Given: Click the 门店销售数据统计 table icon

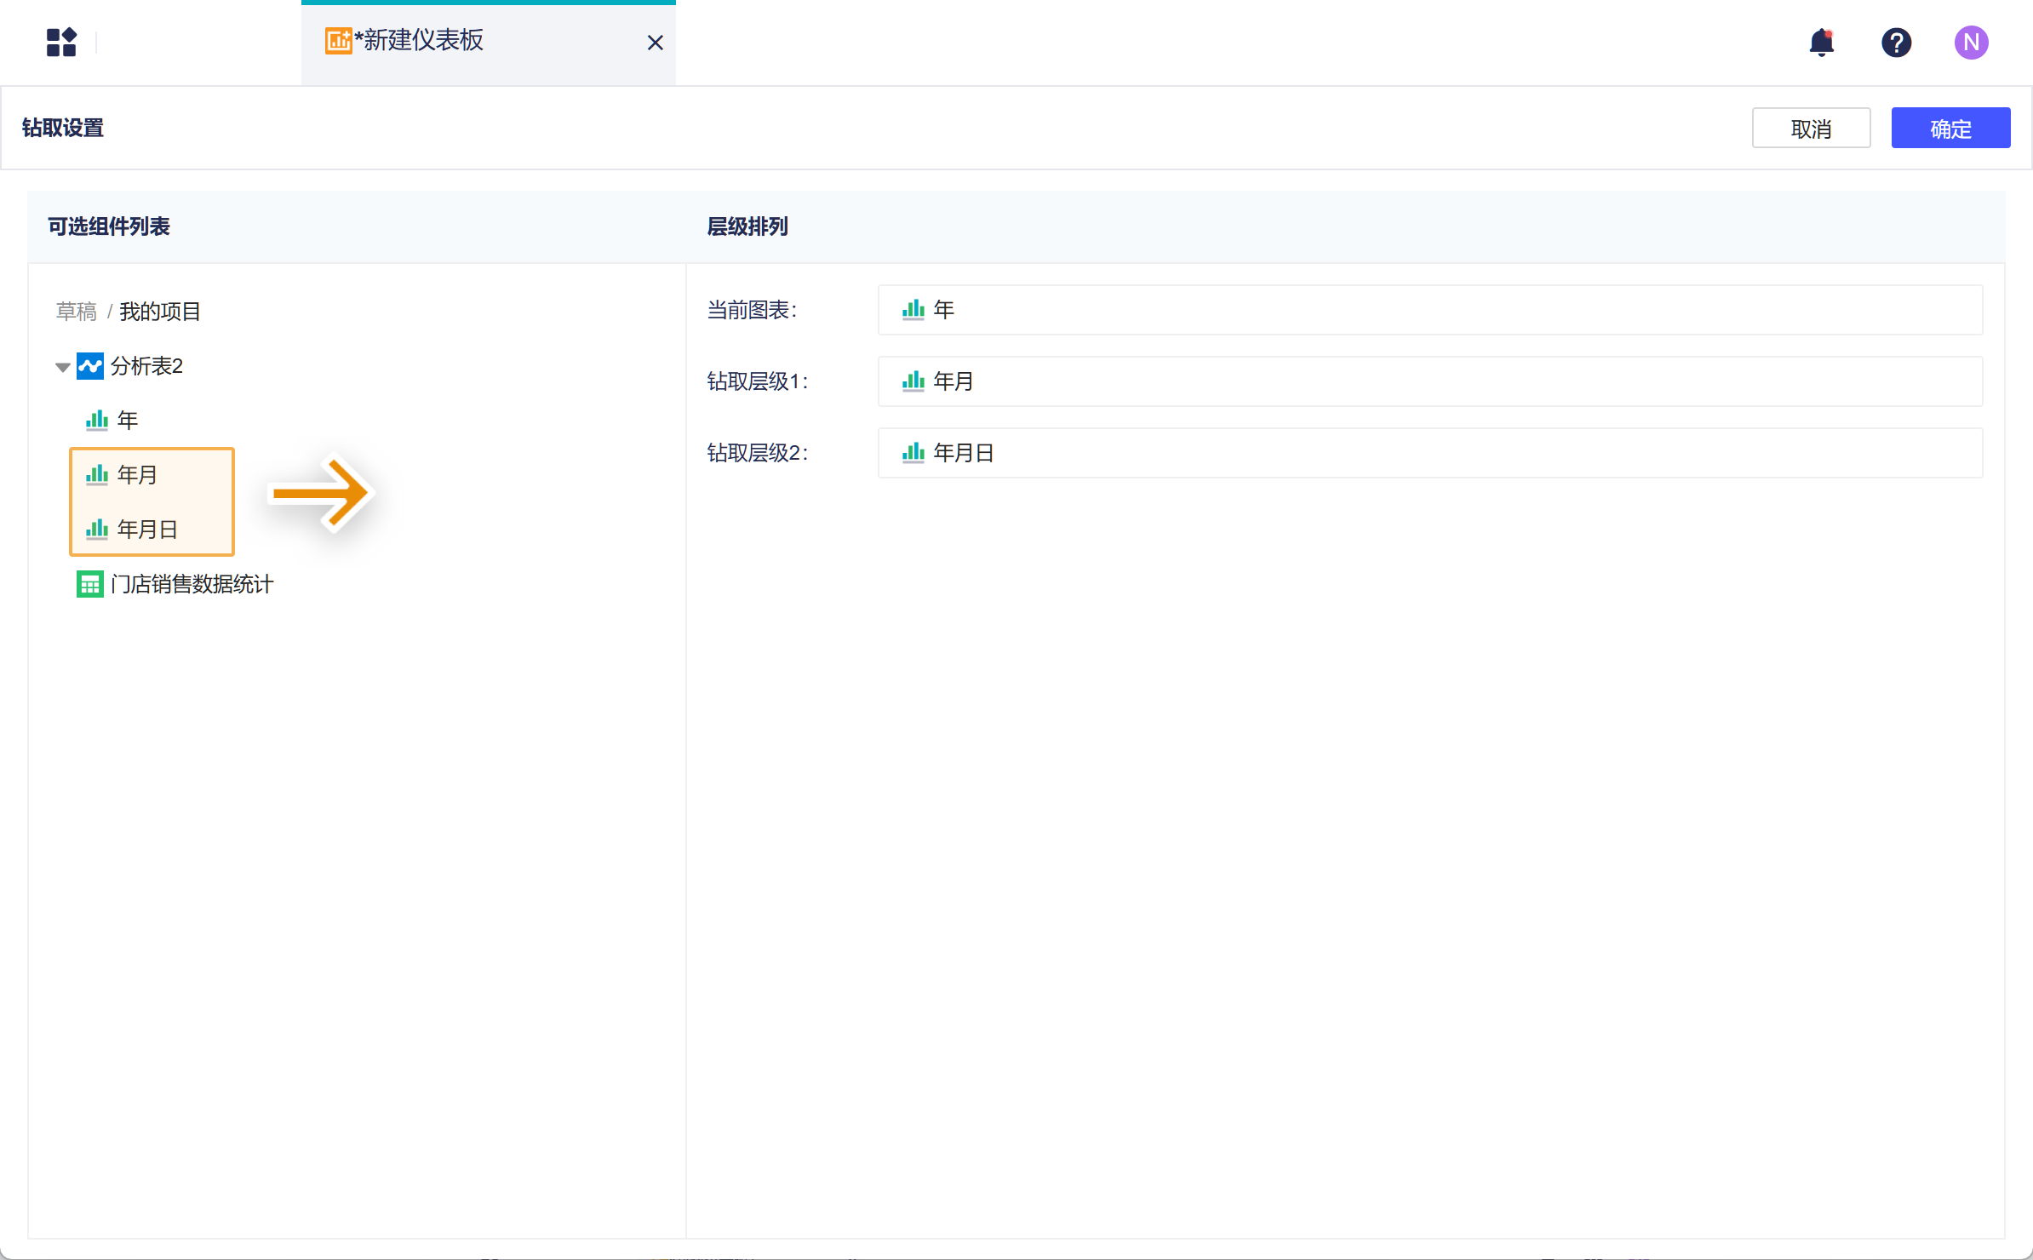Looking at the screenshot, I should click(90, 584).
